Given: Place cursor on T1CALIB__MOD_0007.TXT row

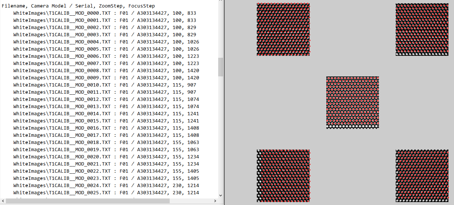Looking at the screenshot, I should 106,63.
